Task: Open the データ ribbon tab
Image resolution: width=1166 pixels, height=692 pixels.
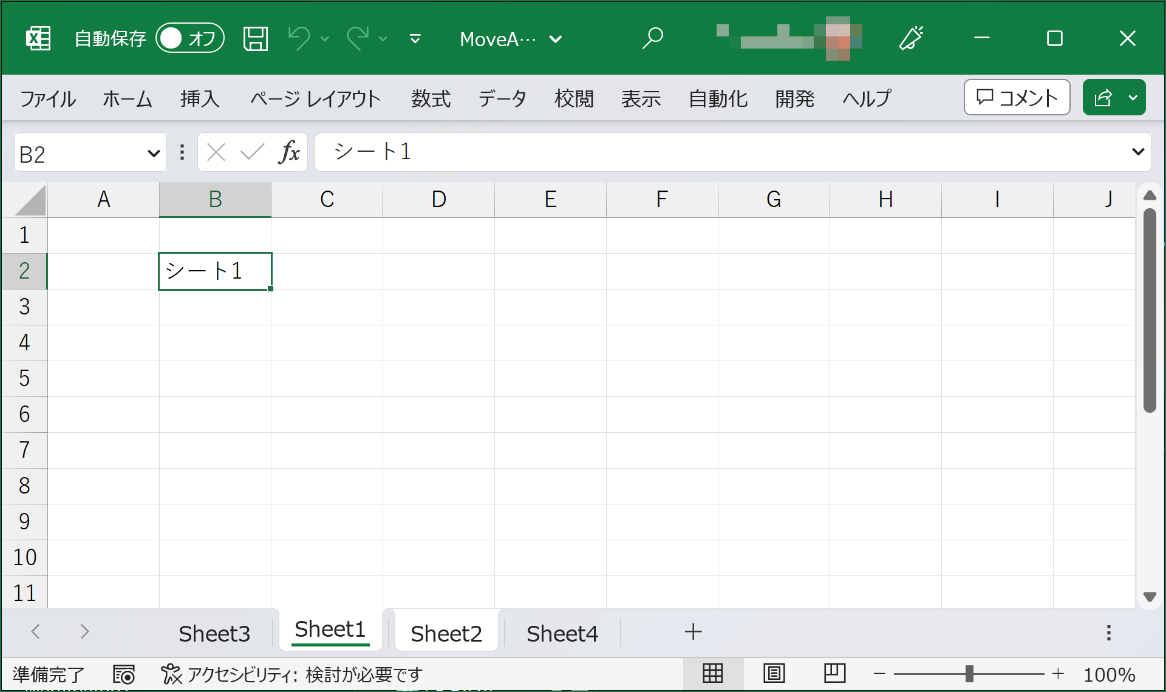Action: point(502,98)
